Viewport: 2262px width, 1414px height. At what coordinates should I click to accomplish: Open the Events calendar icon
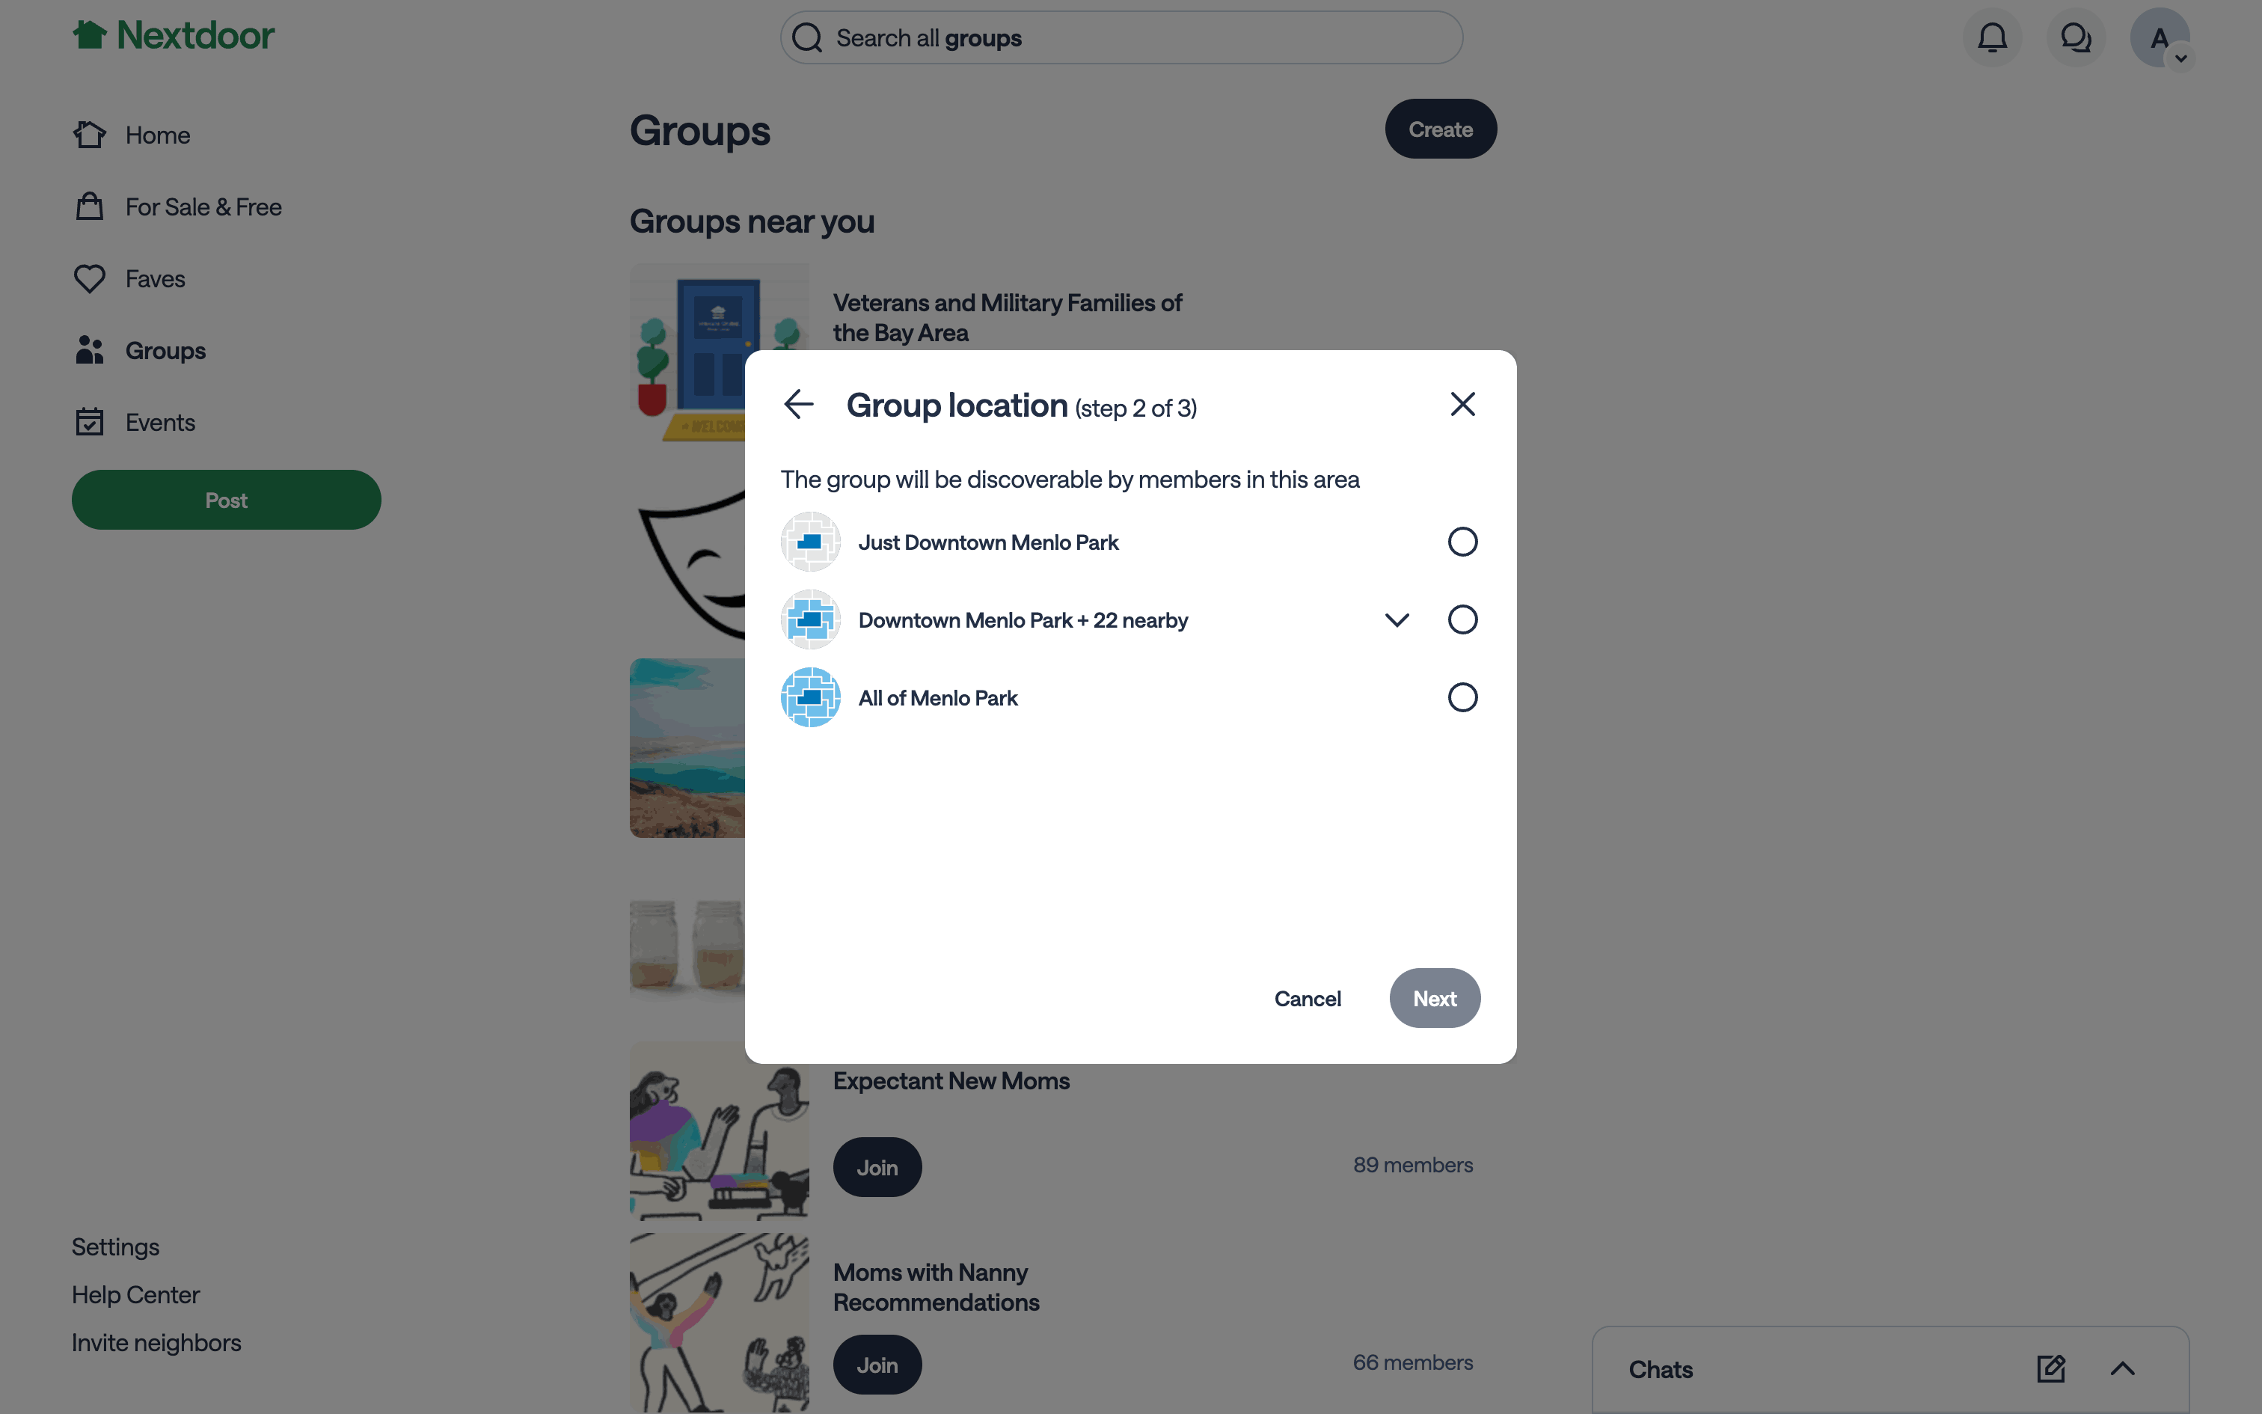(x=90, y=422)
